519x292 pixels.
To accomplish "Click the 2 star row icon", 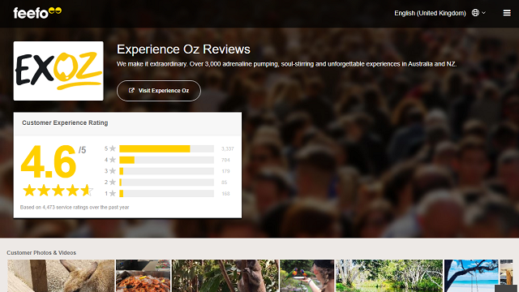I will click(112, 182).
